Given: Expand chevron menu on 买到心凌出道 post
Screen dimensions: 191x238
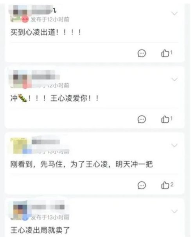Looking at the screenshot, I should pyautogui.click(x=174, y=13).
